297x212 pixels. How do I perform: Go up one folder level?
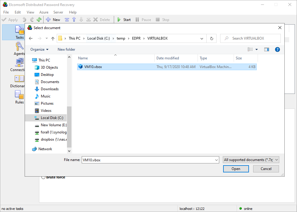(53, 38)
